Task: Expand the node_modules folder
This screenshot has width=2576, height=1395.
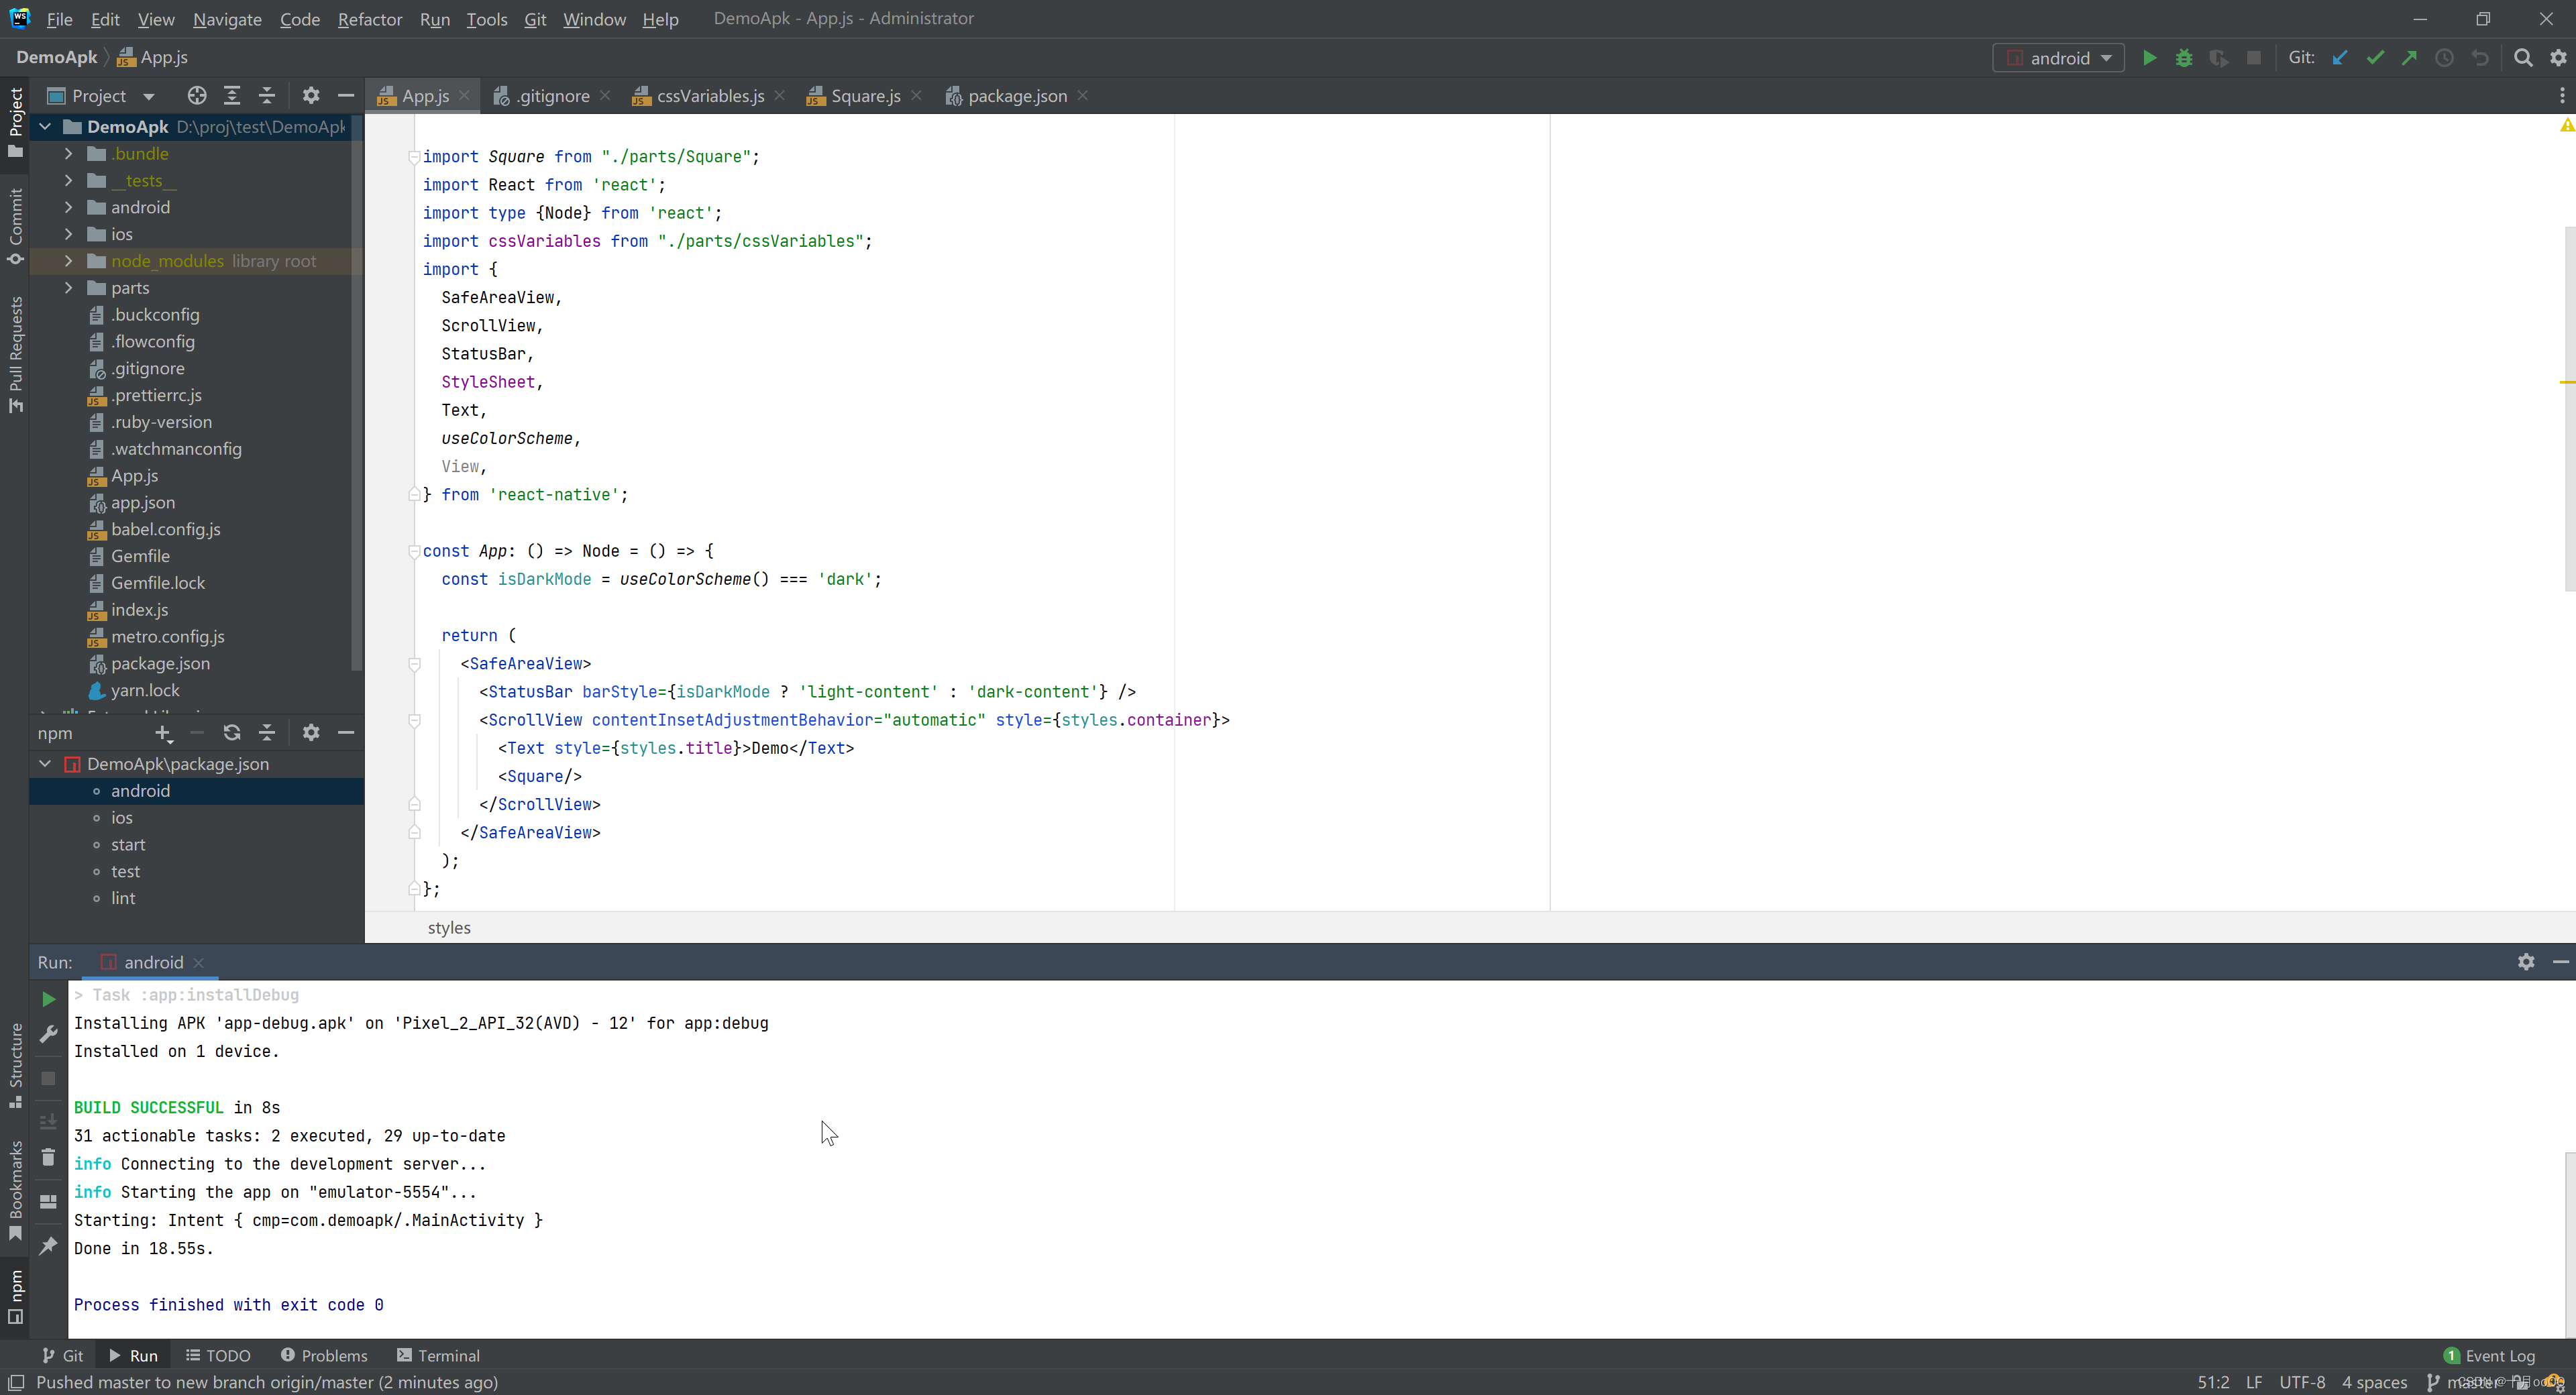Action: [68, 261]
